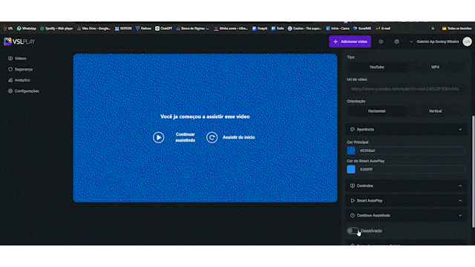Expand the user account chevron
The image size is (475, 267).
(411, 42)
